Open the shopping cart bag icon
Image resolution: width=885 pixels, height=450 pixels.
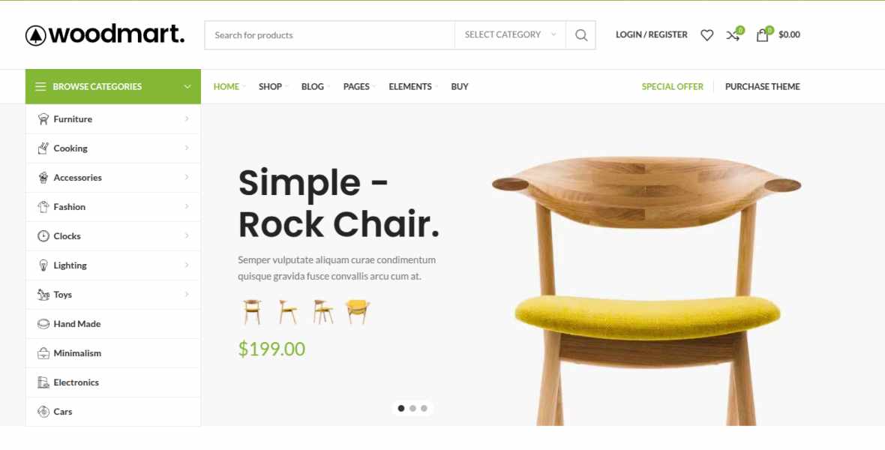coord(762,35)
